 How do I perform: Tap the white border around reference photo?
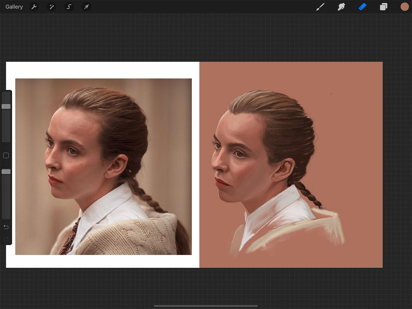coord(102,70)
